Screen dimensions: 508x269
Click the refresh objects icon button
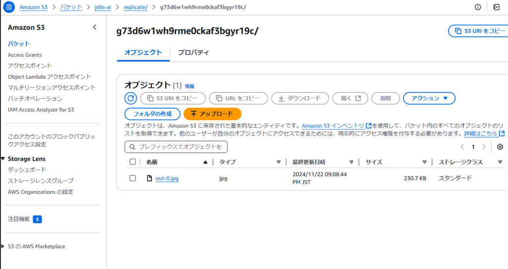pyautogui.click(x=130, y=98)
